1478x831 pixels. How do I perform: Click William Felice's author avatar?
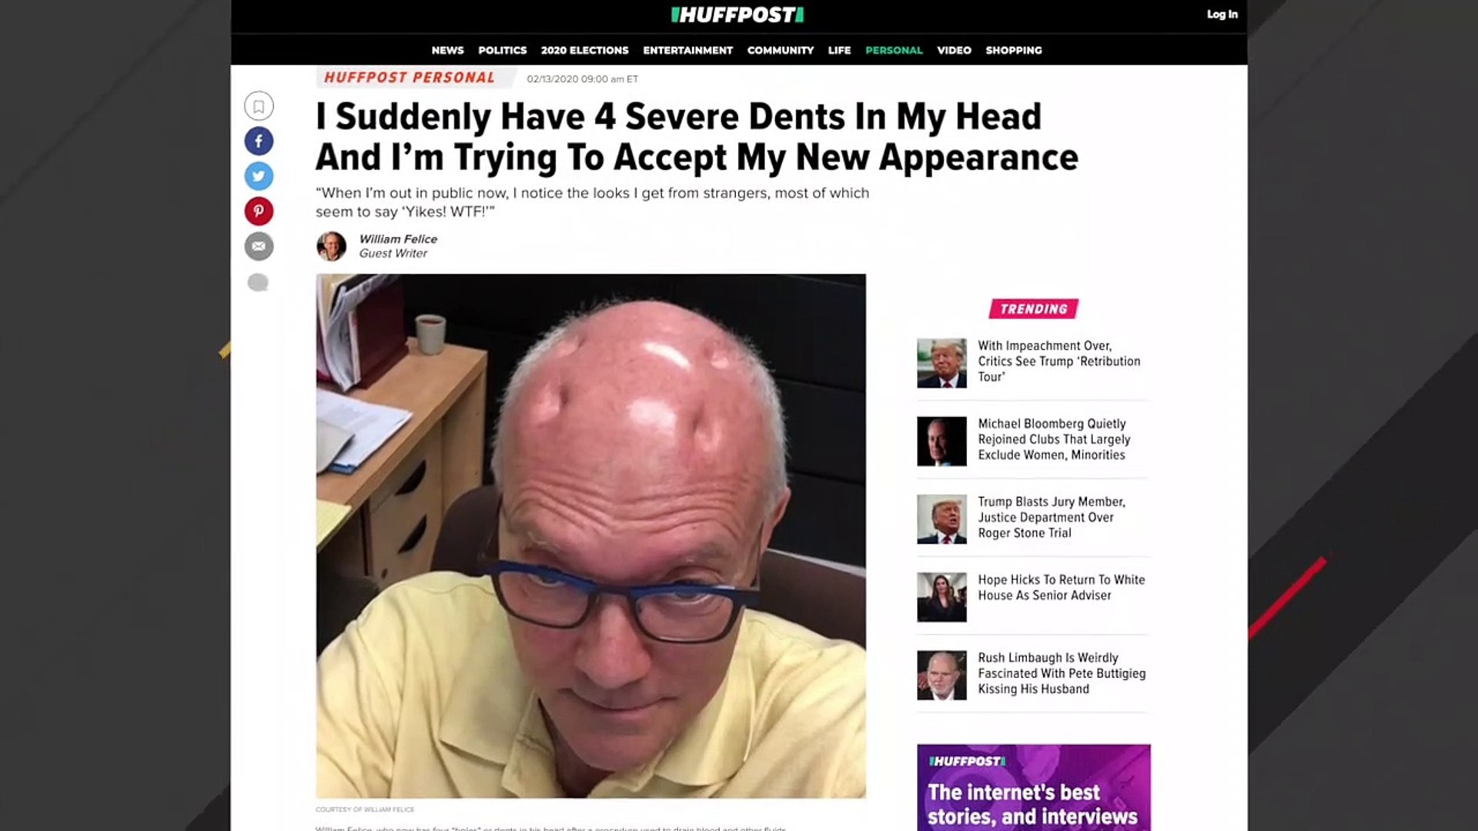click(332, 246)
